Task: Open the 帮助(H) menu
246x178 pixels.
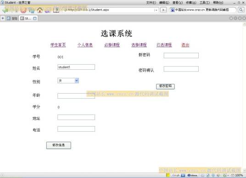Action: click(x=218, y=3)
